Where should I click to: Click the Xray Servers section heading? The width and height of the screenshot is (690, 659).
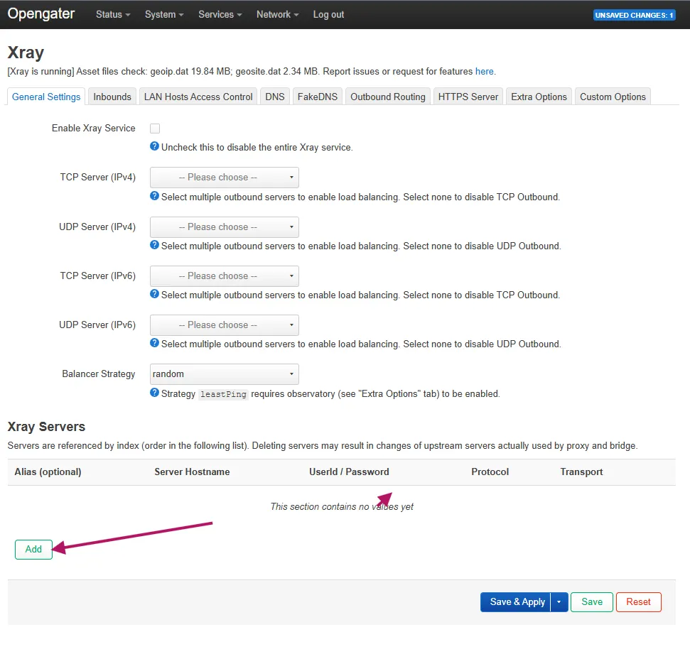pyautogui.click(x=46, y=427)
